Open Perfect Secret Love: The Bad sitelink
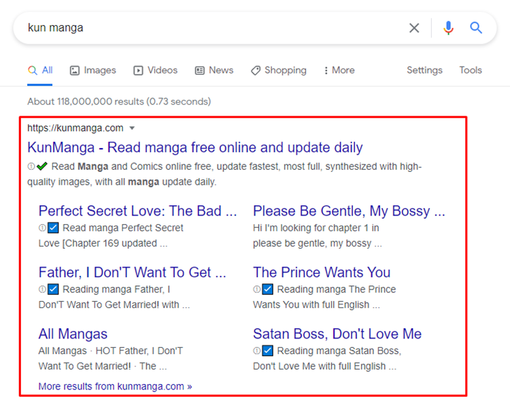This screenshot has height=403, width=510. point(137,211)
